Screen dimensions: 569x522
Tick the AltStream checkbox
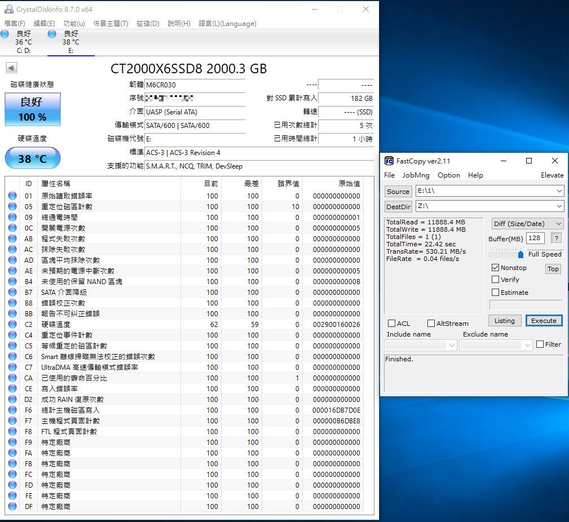(431, 323)
